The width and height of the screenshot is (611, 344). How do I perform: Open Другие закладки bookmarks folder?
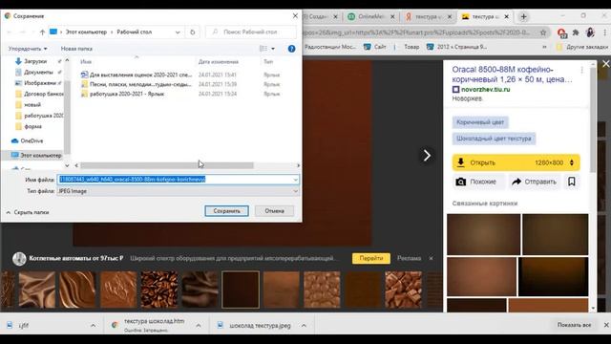click(x=581, y=47)
